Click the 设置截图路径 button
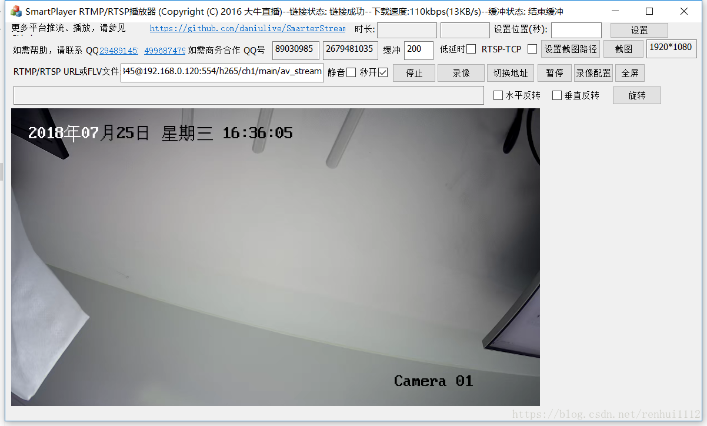This screenshot has width=707, height=426. 571,49
